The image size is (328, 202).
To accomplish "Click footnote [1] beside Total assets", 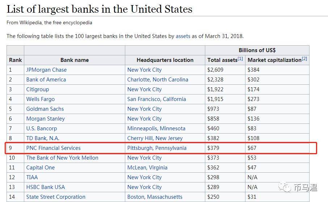I will click(240, 59).
